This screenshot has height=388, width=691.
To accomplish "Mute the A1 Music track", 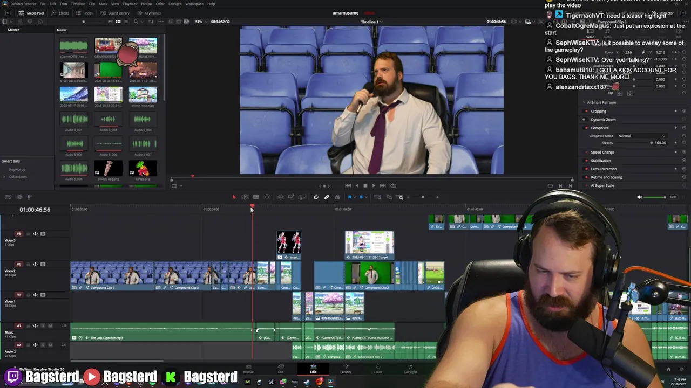I will point(50,325).
